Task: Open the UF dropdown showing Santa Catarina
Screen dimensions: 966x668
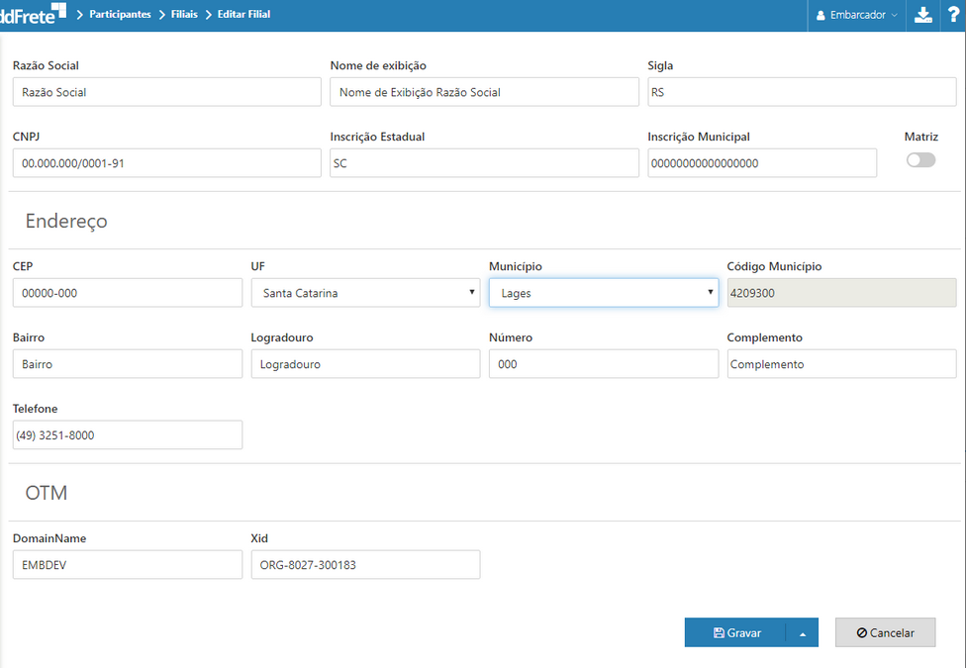Action: (365, 293)
